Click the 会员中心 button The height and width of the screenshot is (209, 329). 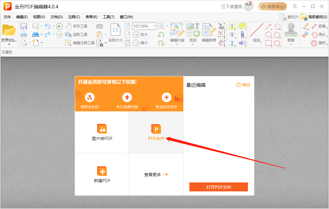(x=272, y=7)
